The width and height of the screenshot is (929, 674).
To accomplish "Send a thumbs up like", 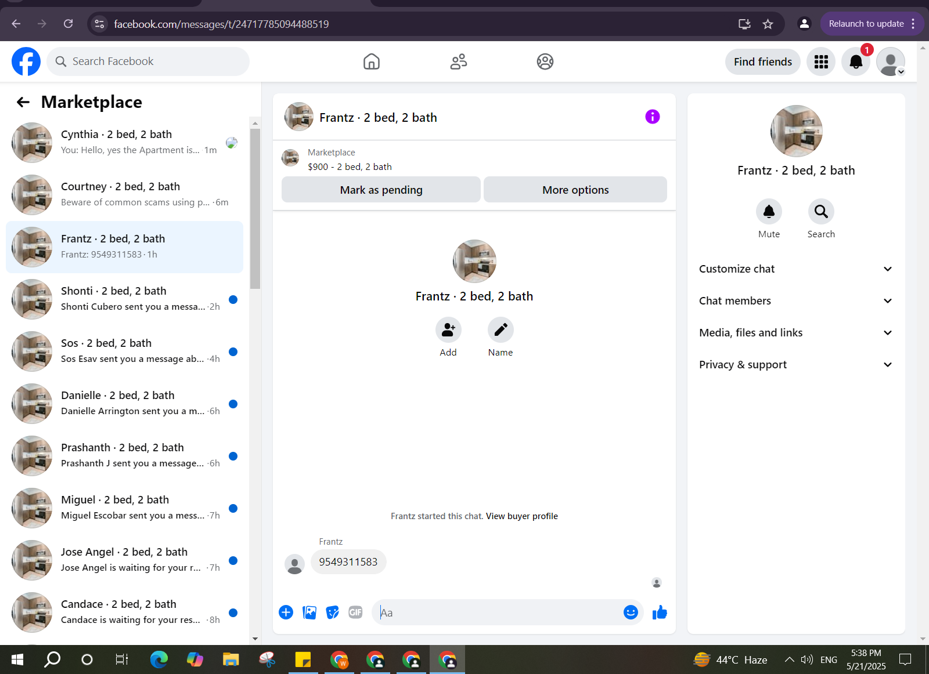I will (x=660, y=613).
